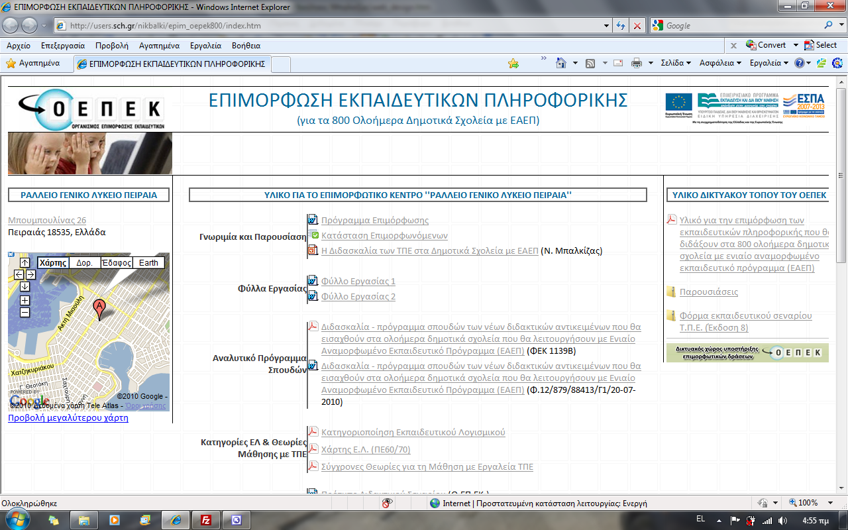The image size is (848, 530).
Task: Click the browser Forward arrow button
Action: point(29,25)
